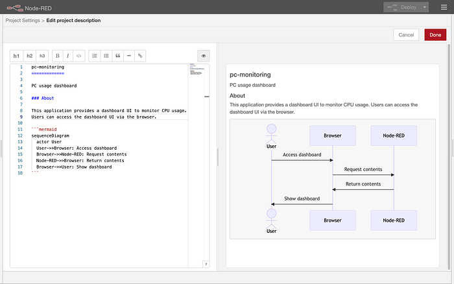Apply heading 1 formatting

(16, 56)
